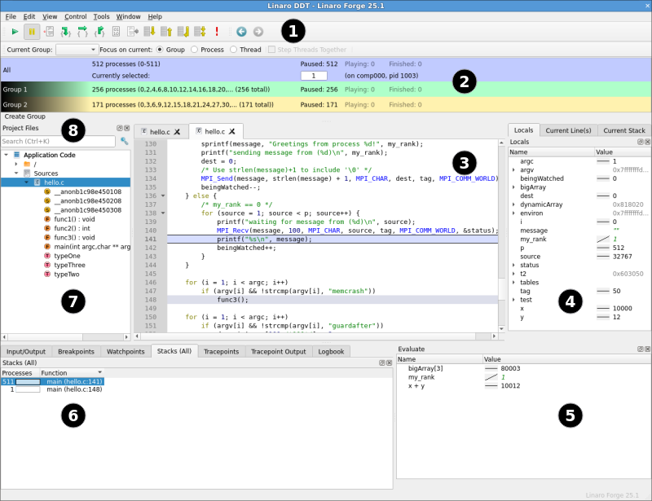Select the Process focus radio button

pyautogui.click(x=194, y=50)
